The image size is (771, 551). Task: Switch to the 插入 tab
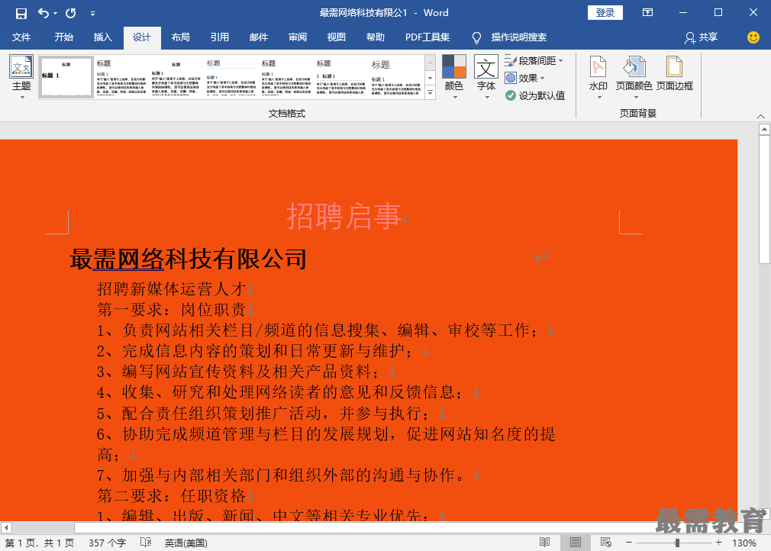click(103, 37)
